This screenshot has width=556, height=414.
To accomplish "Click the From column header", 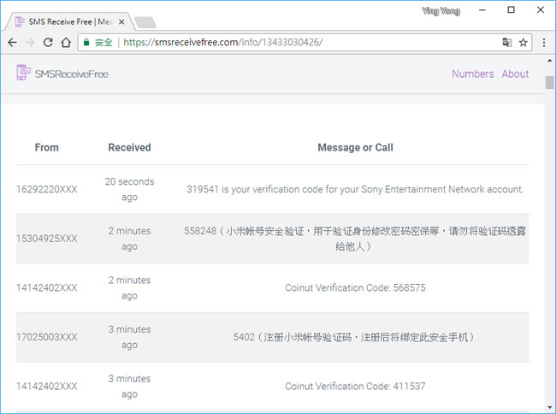I will coord(47,147).
